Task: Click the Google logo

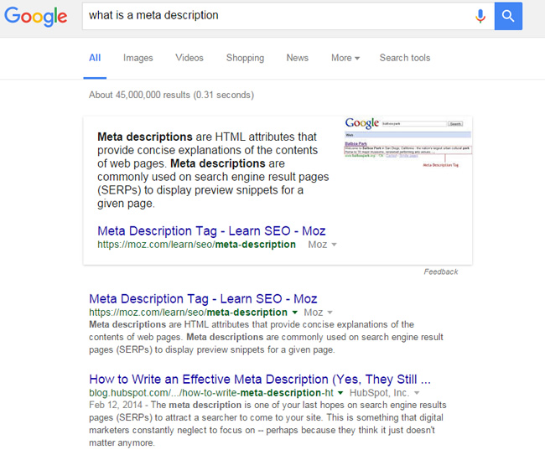Action: 35,16
